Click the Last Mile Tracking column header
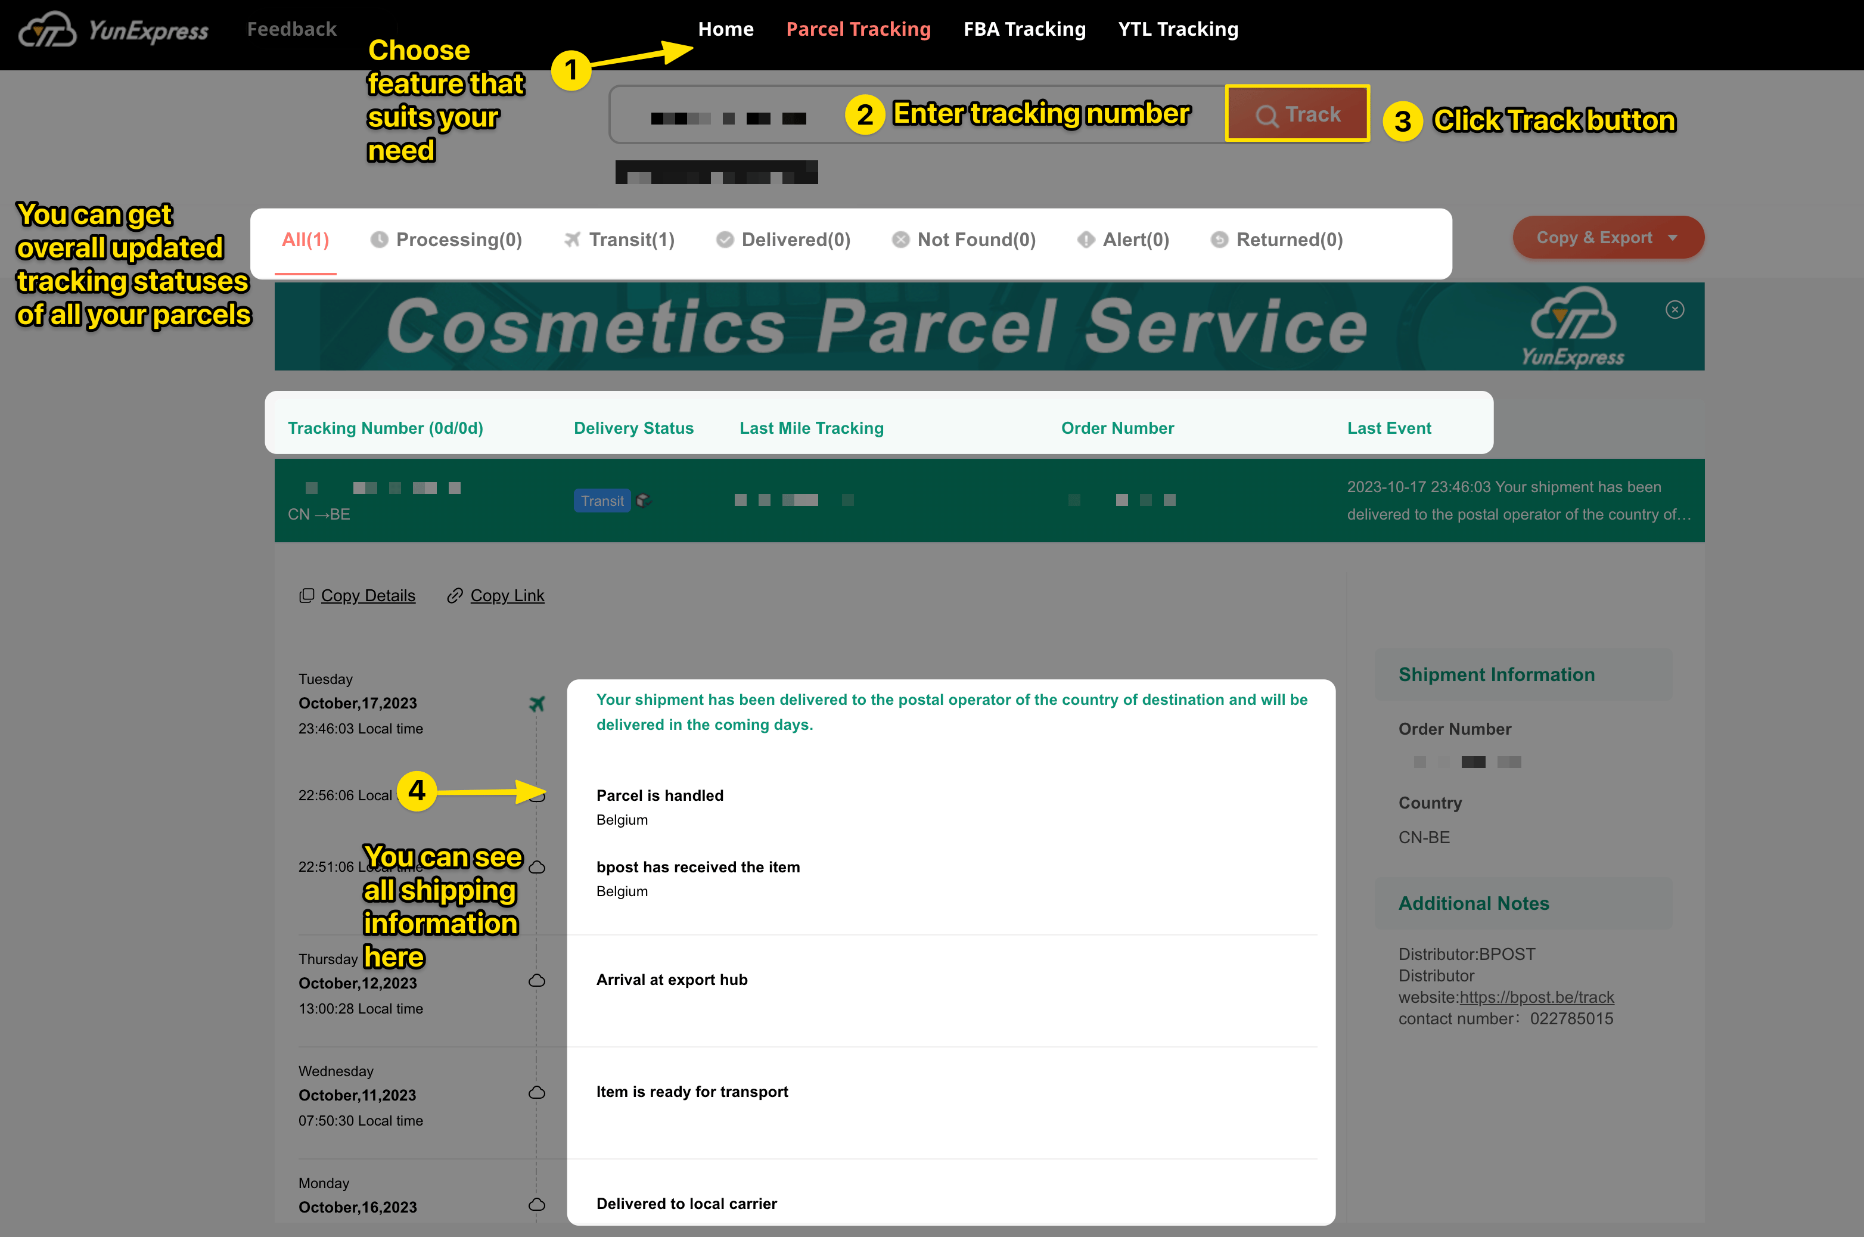Viewport: 1864px width, 1237px height. 812,428
